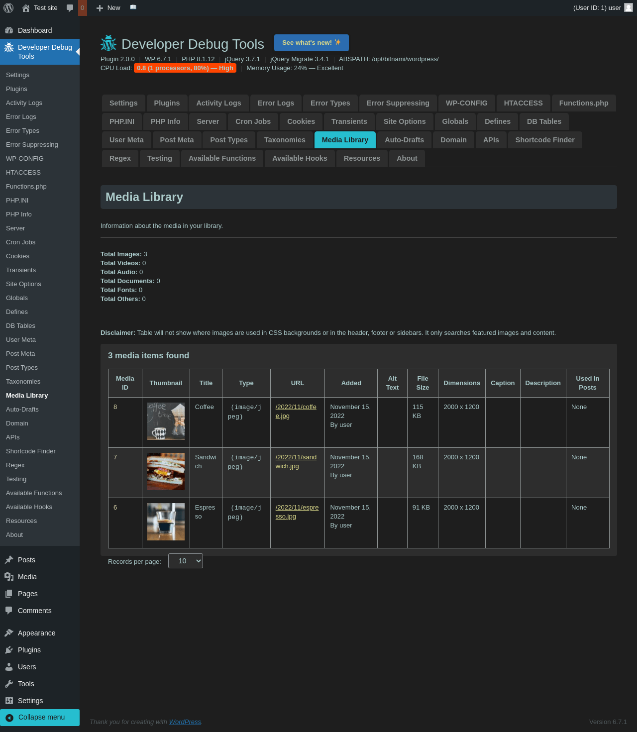Click the Tools wrench icon in sidebar

(x=9, y=684)
